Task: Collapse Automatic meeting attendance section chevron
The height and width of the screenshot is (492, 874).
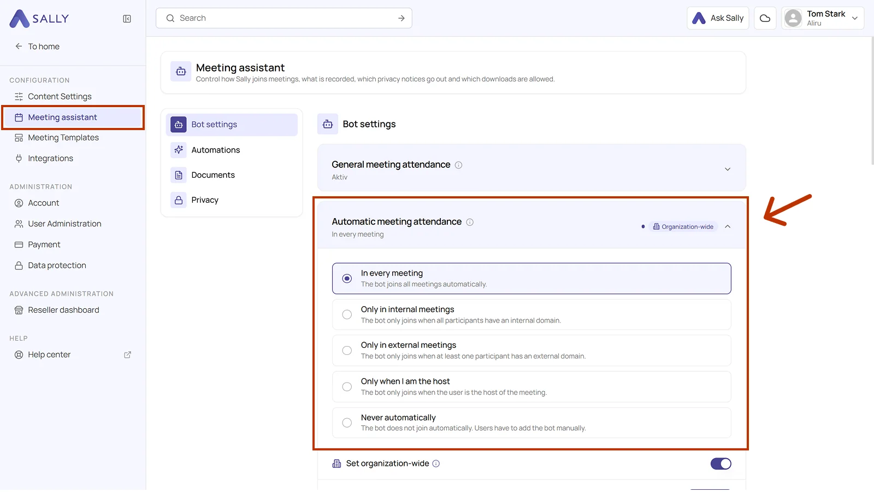Action: coord(728,226)
